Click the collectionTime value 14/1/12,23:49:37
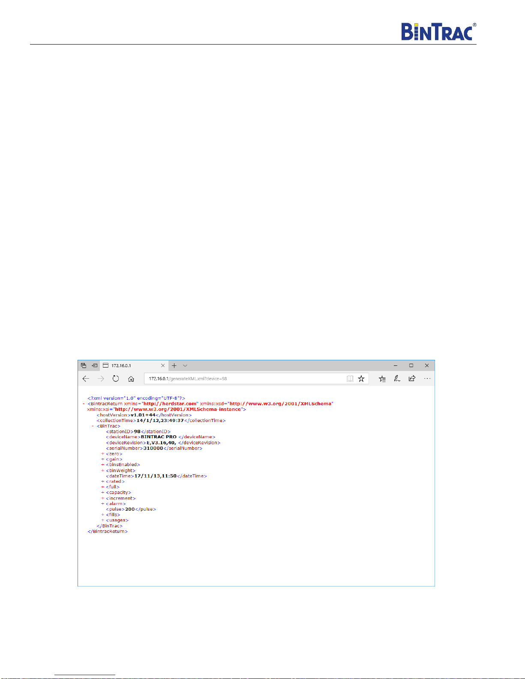 [x=160, y=421]
